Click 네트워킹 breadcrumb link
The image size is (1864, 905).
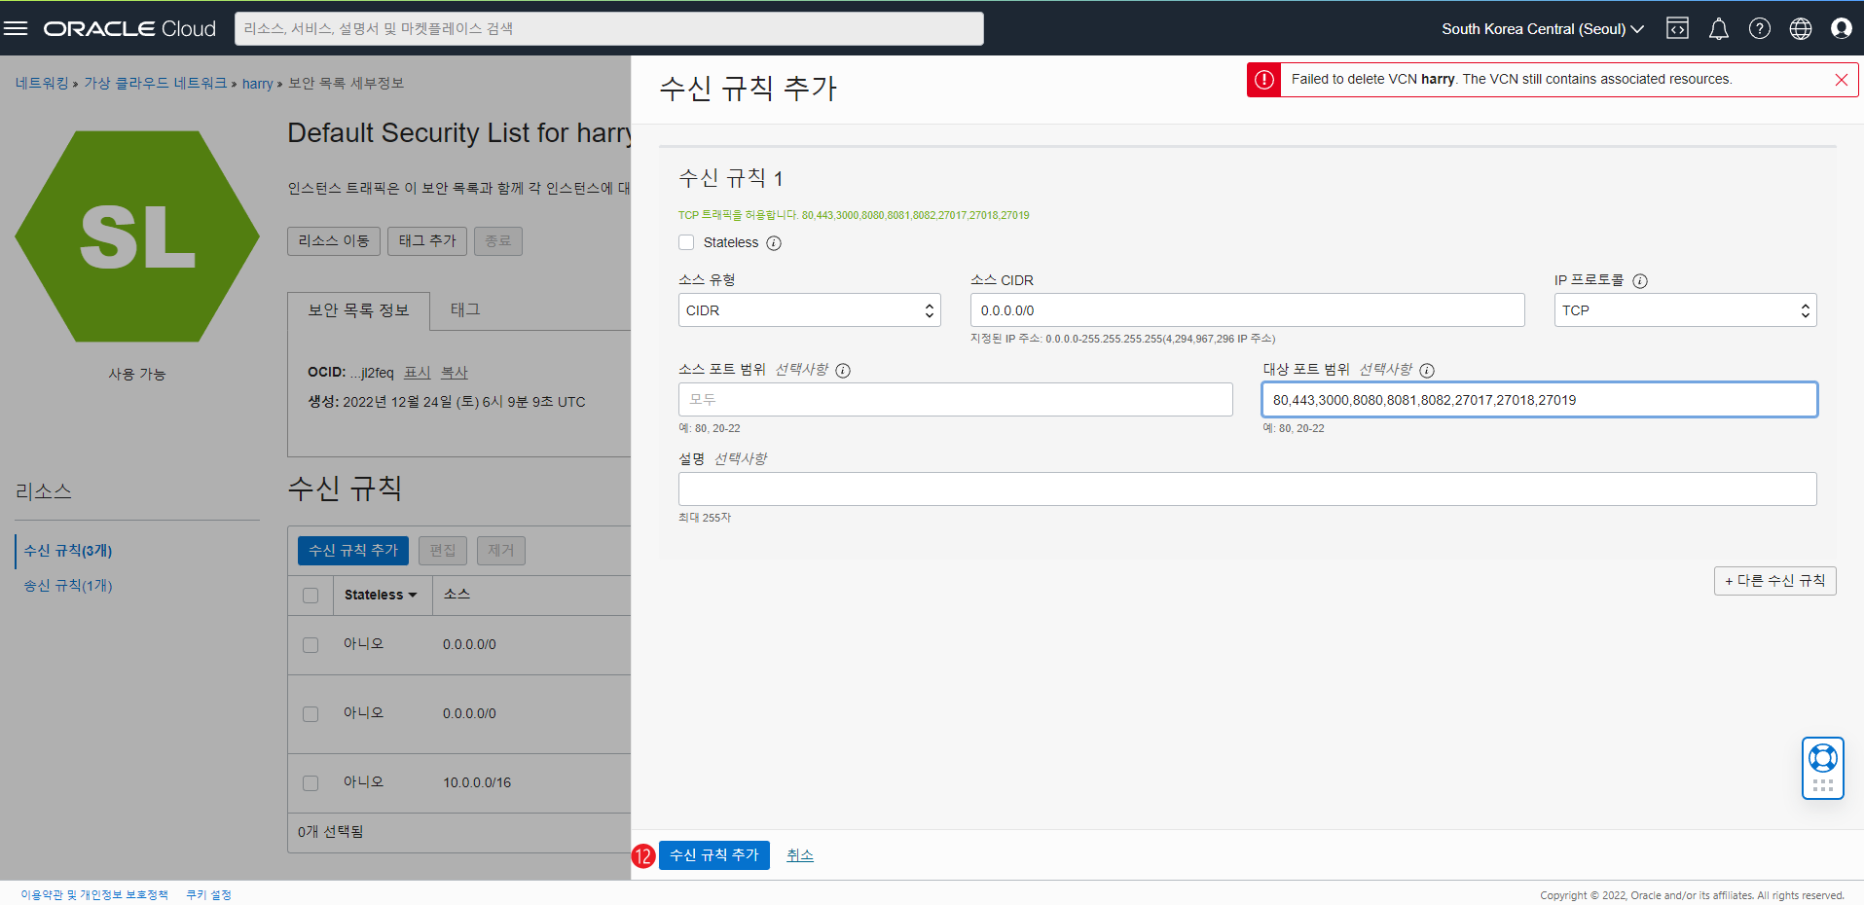coord(42,84)
